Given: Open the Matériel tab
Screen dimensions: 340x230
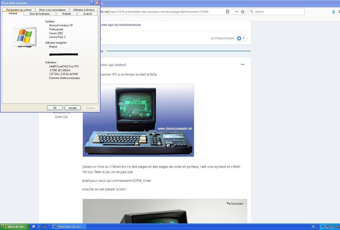Looking at the screenshot, I should point(67,14).
